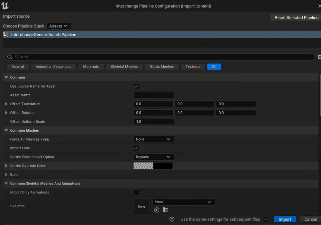
Task: Open the Vertex Override Color swatch
Action: tap(153, 166)
